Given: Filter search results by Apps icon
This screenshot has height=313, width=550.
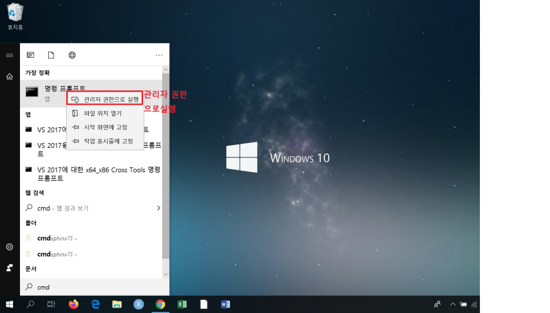Looking at the screenshot, I should point(30,55).
